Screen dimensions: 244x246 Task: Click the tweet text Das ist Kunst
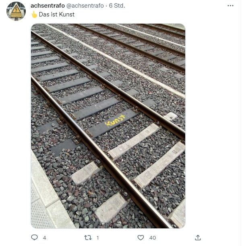[x=57, y=14]
